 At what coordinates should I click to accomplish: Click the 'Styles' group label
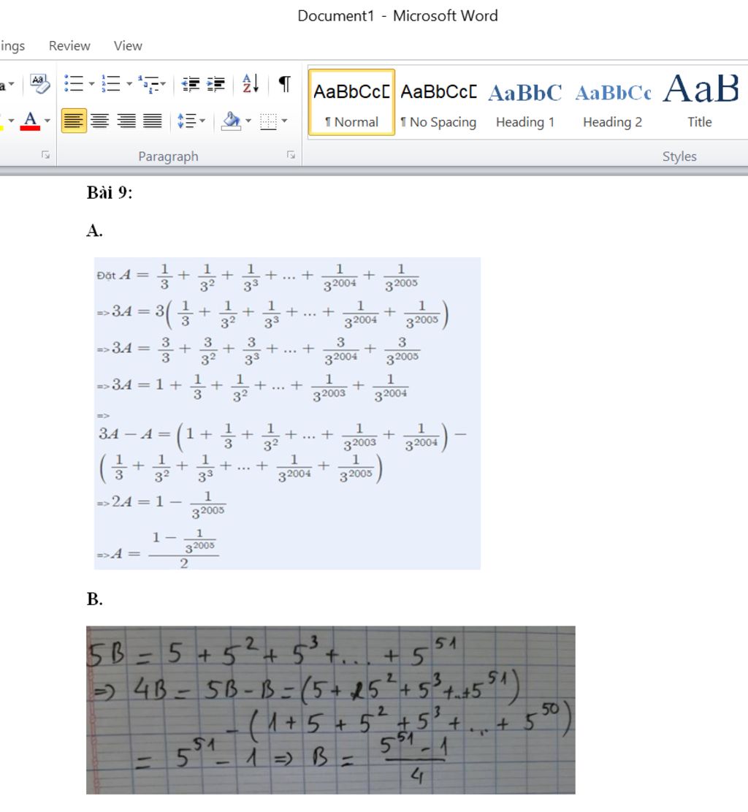coord(679,156)
